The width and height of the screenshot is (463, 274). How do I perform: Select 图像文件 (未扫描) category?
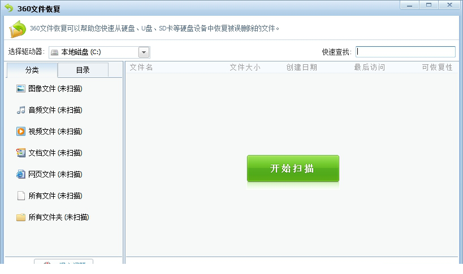(55, 89)
